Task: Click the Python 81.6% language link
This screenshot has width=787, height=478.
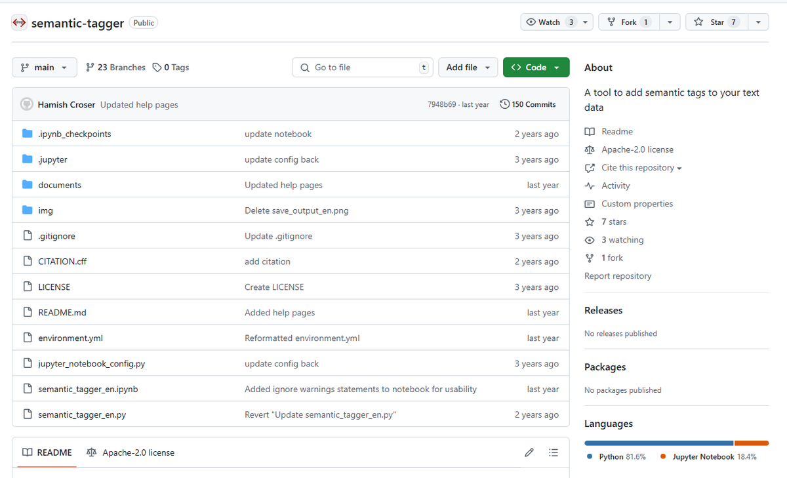Action: click(x=616, y=456)
